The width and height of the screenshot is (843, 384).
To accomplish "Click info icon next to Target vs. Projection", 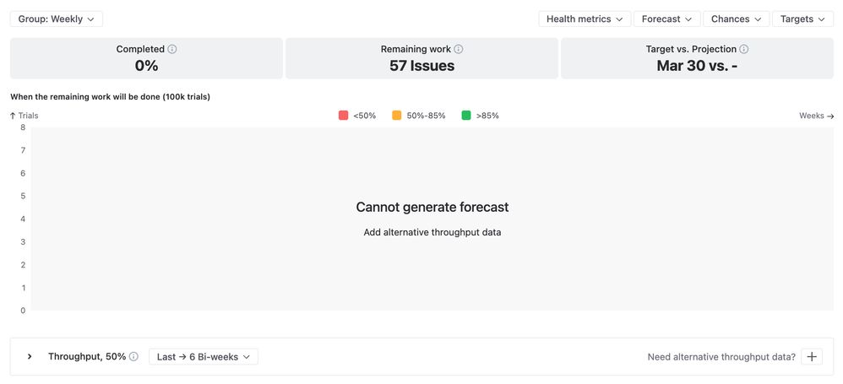I will (744, 50).
